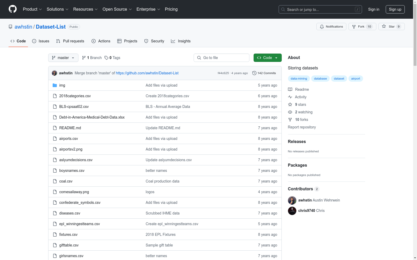
Task: Click the forks icon in About
Action: tap(290, 120)
